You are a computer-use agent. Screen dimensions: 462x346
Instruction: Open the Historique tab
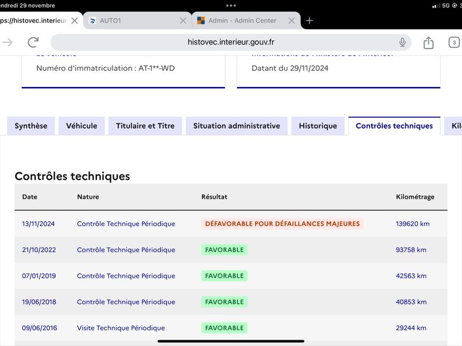tap(318, 126)
